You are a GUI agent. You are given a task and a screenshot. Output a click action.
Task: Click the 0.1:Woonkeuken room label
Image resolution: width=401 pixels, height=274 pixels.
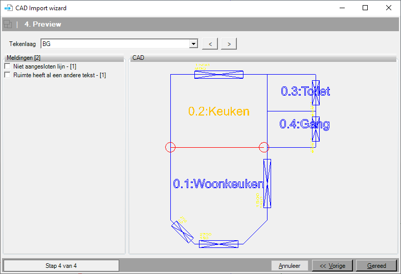click(x=217, y=184)
